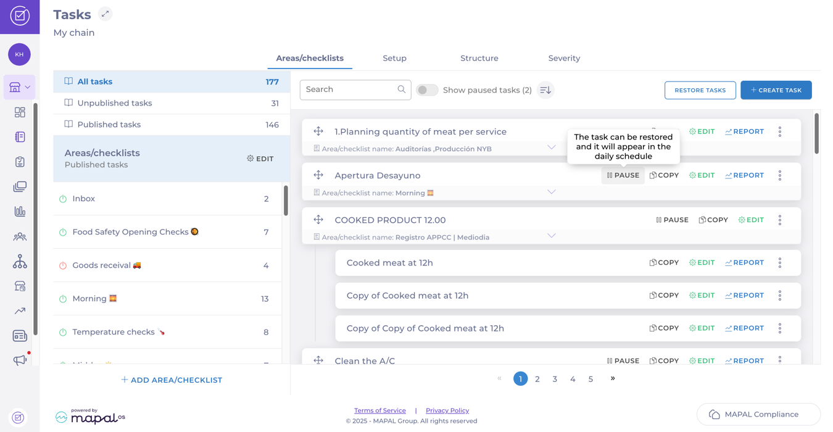Open the checklist clipboard icon in sidebar
Screen dimensions: 833x432
[x=20, y=162]
